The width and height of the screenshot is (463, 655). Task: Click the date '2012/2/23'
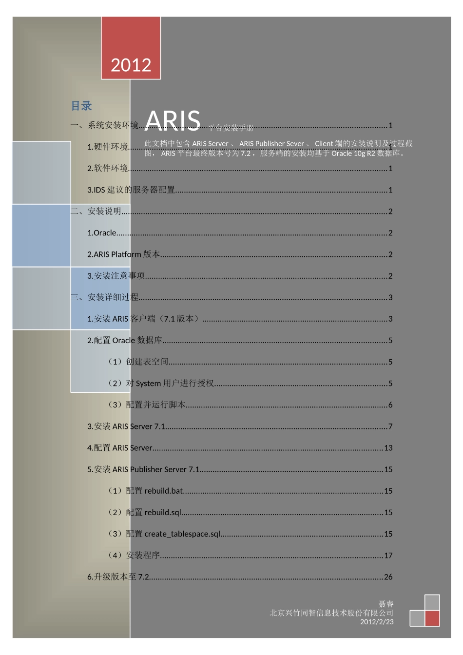point(377,622)
